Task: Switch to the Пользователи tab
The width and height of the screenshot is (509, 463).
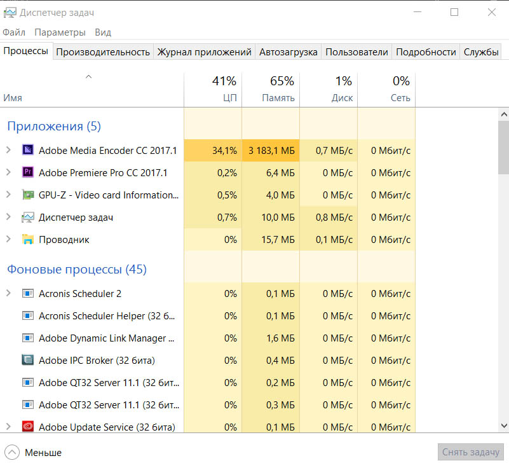Action: click(x=356, y=52)
